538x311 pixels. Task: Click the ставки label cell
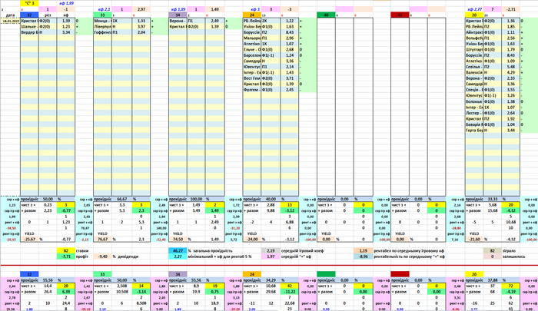pos(81,251)
